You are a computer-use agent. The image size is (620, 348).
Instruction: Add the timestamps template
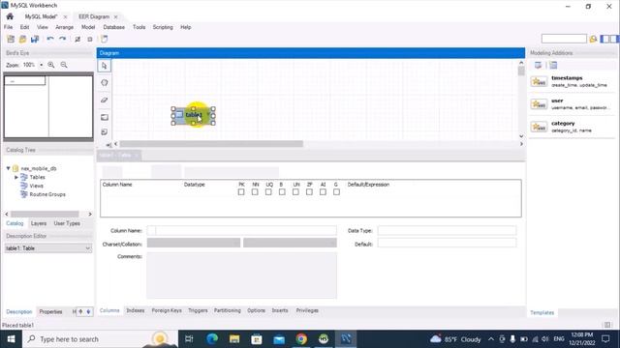tap(572, 81)
